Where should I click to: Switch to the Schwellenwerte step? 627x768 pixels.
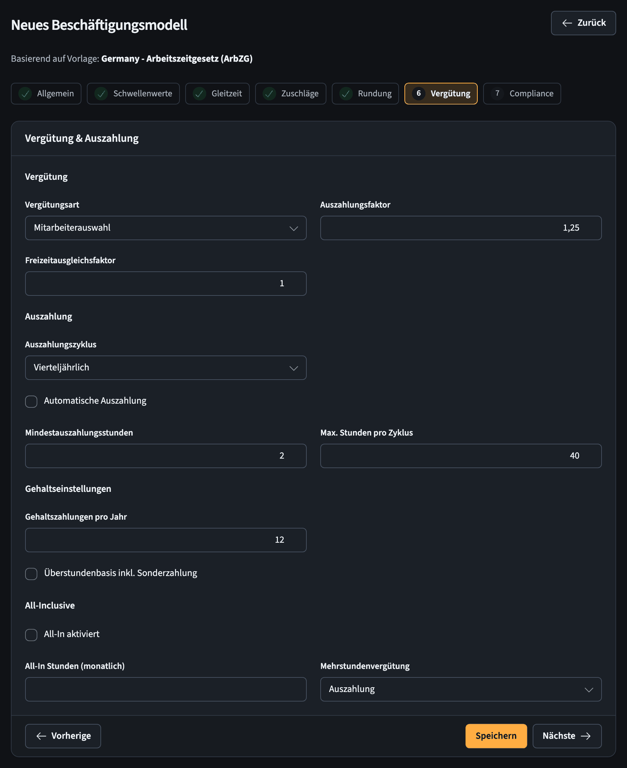tap(133, 94)
